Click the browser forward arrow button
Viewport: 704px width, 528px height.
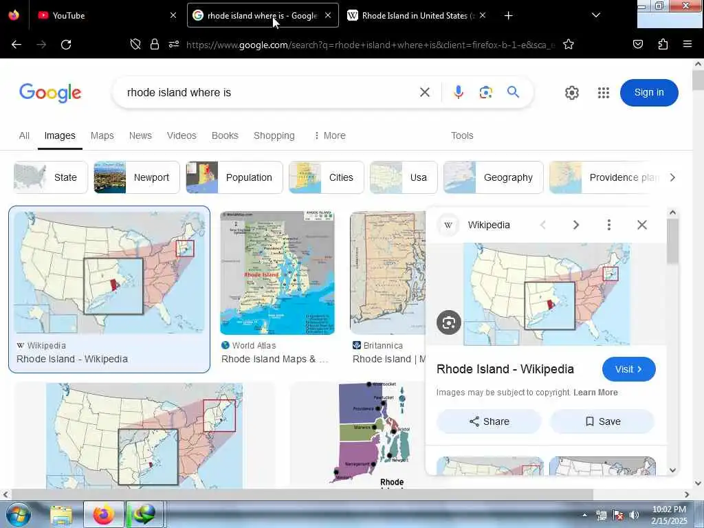(41, 45)
